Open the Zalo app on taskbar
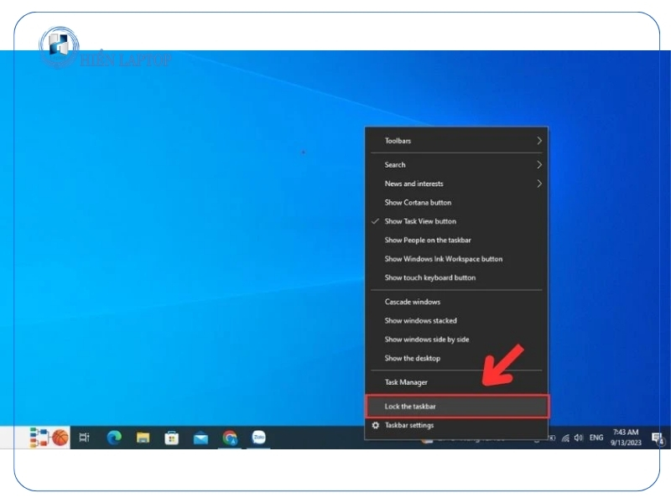Screen dimensions: 671x503 258,437
